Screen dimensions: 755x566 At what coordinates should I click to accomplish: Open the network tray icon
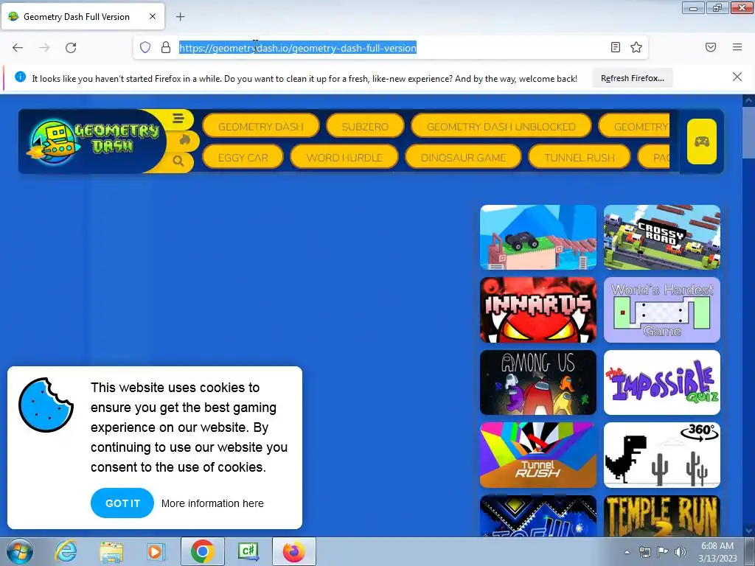[644, 552]
